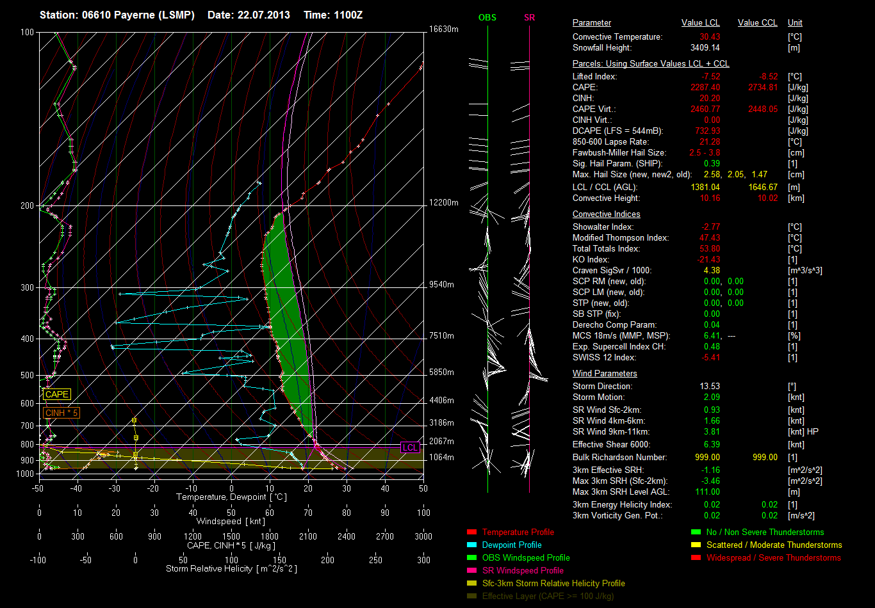
Task: Select the Parameter column header
Action: 591,23
